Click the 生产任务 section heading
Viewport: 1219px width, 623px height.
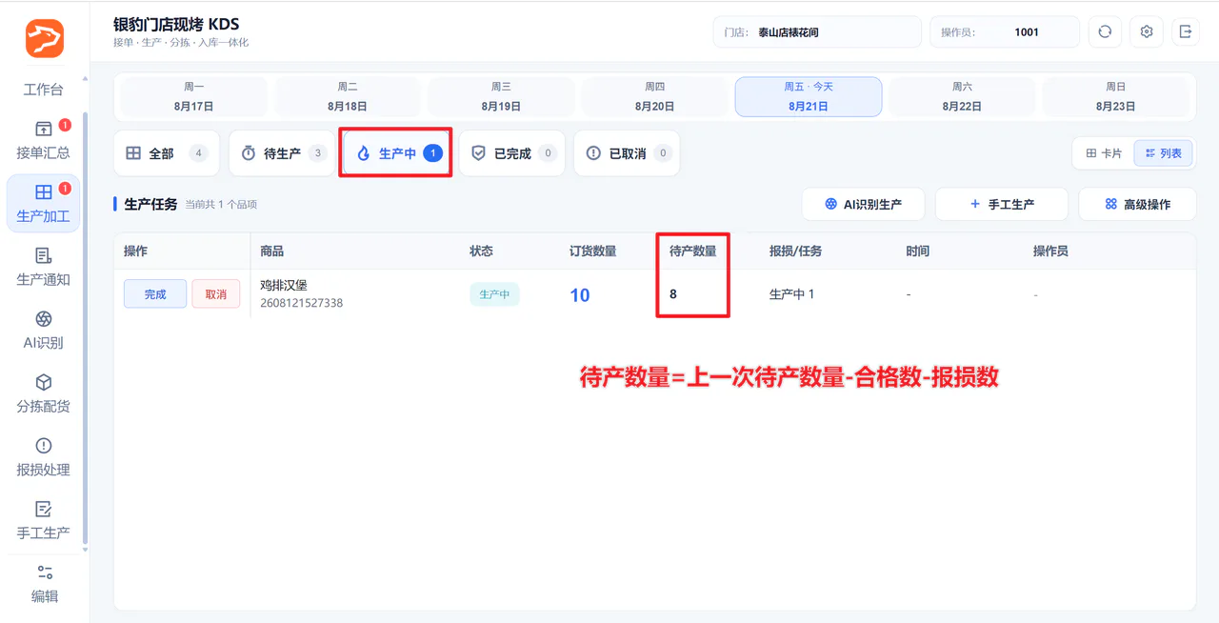[x=150, y=204]
